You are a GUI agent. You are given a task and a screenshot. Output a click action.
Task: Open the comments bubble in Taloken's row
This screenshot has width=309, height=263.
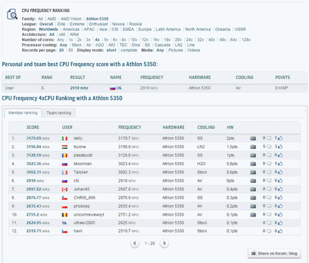tap(269, 172)
